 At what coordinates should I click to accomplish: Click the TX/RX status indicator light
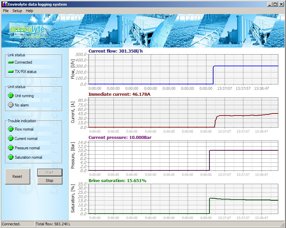click(x=11, y=72)
